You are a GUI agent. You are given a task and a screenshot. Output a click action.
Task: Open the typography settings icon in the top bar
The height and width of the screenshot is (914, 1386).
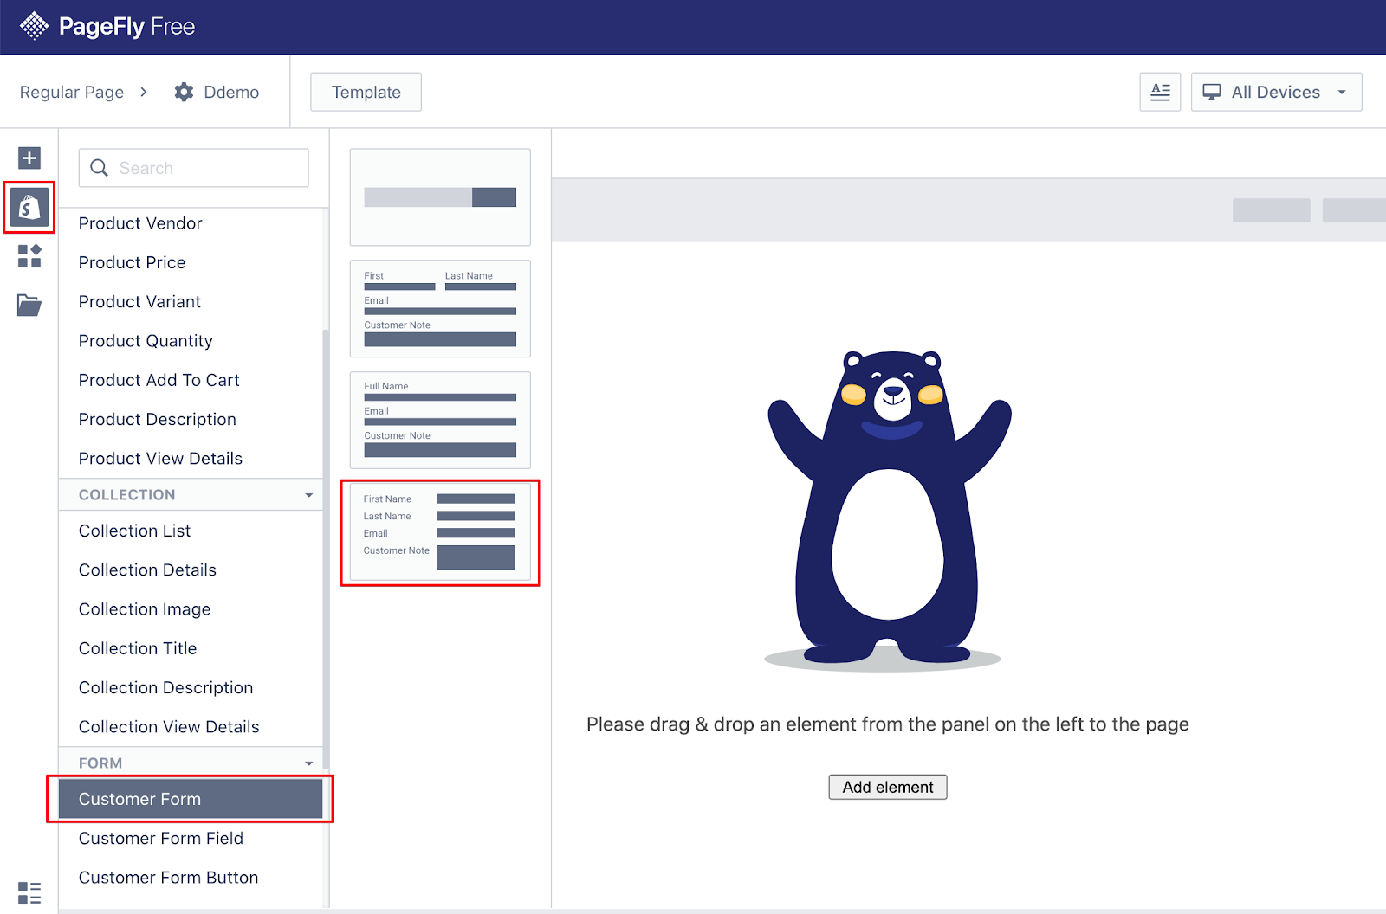[x=1159, y=91]
